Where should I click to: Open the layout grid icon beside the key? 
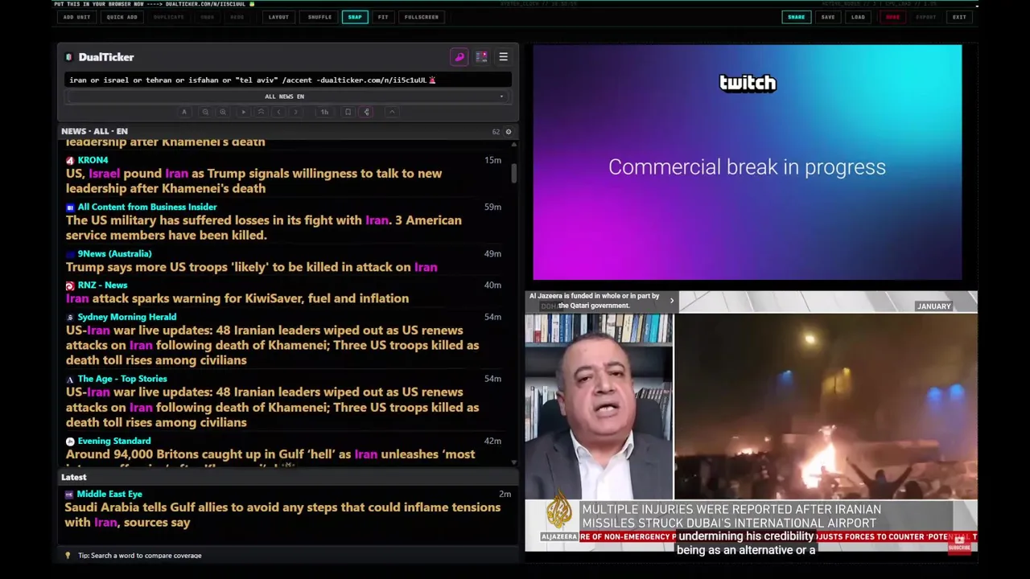[481, 57]
